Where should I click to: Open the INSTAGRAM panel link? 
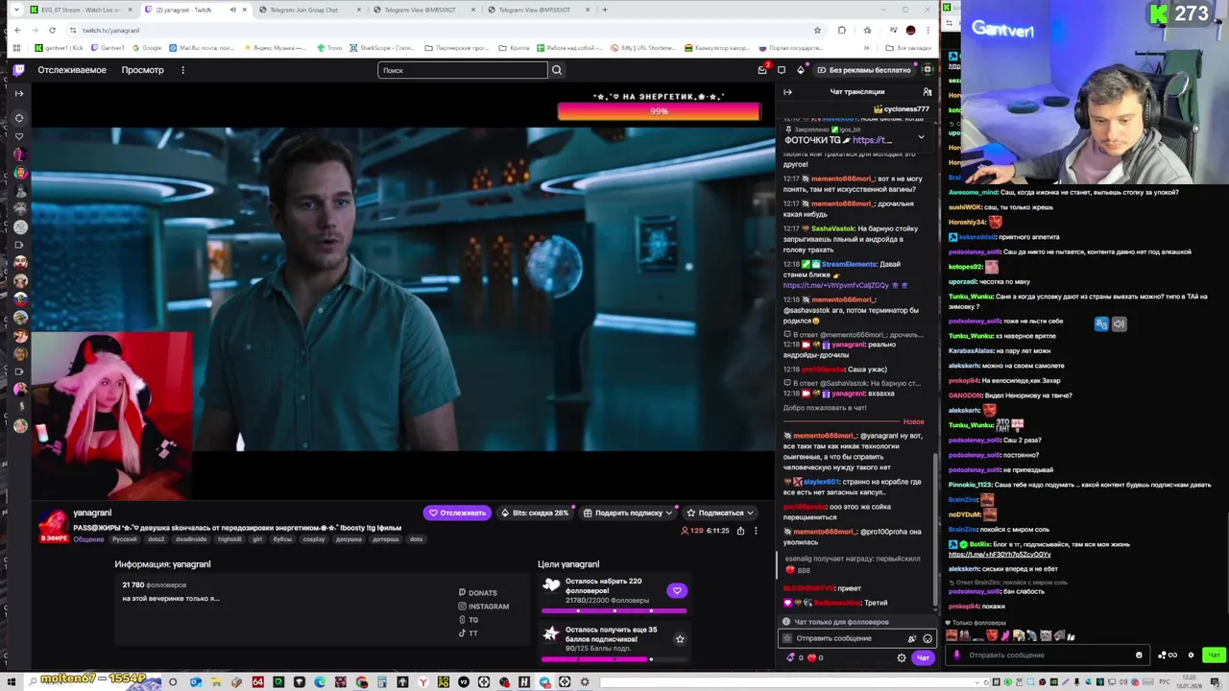coord(484,607)
